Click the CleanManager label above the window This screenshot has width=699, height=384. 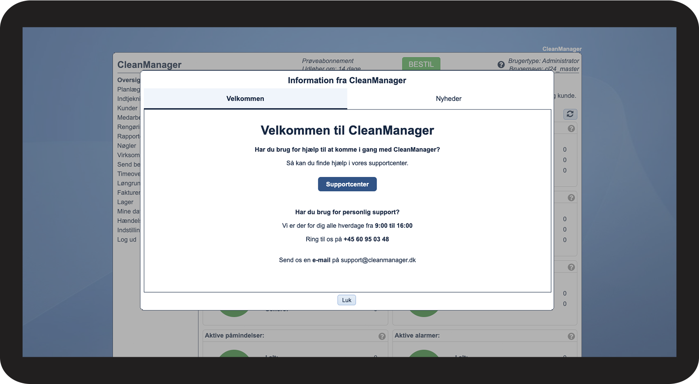coord(562,49)
